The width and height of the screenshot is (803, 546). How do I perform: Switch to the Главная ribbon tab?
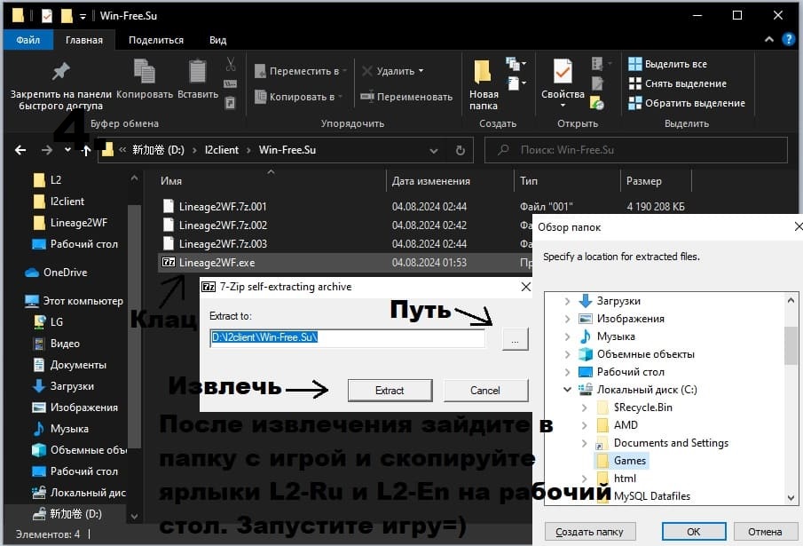(x=84, y=40)
